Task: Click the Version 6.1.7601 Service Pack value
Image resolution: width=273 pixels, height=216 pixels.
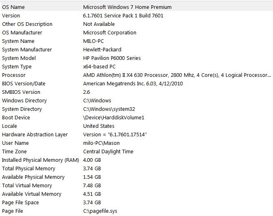Action: [123, 16]
